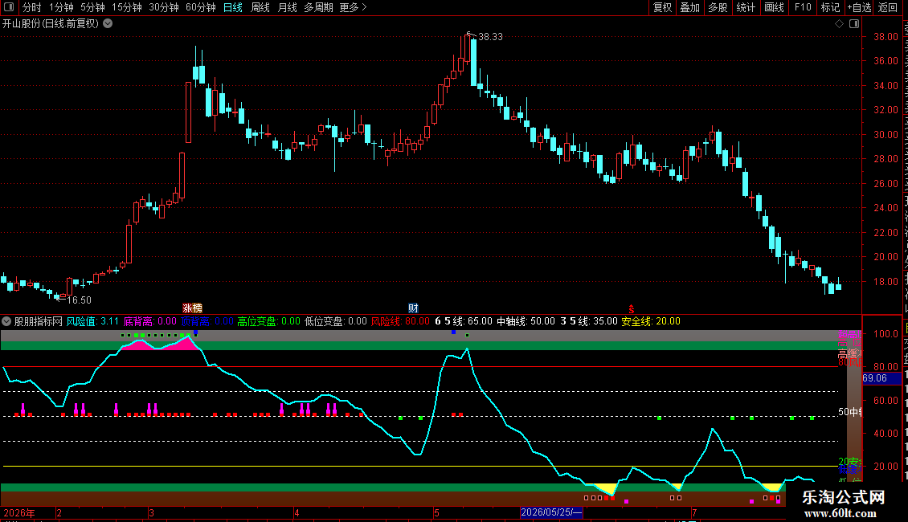Expand the 更多 periods menu
908x522 pixels.
point(353,7)
